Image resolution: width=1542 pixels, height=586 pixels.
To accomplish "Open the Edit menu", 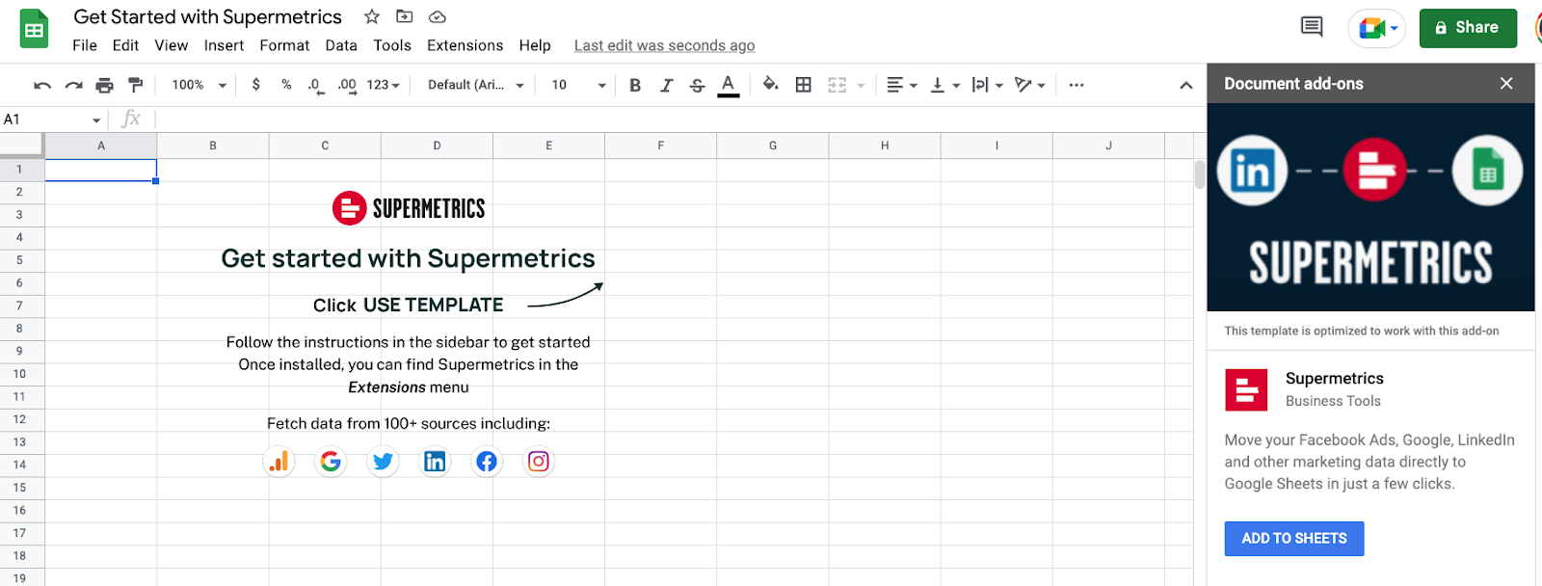I will pos(125,45).
